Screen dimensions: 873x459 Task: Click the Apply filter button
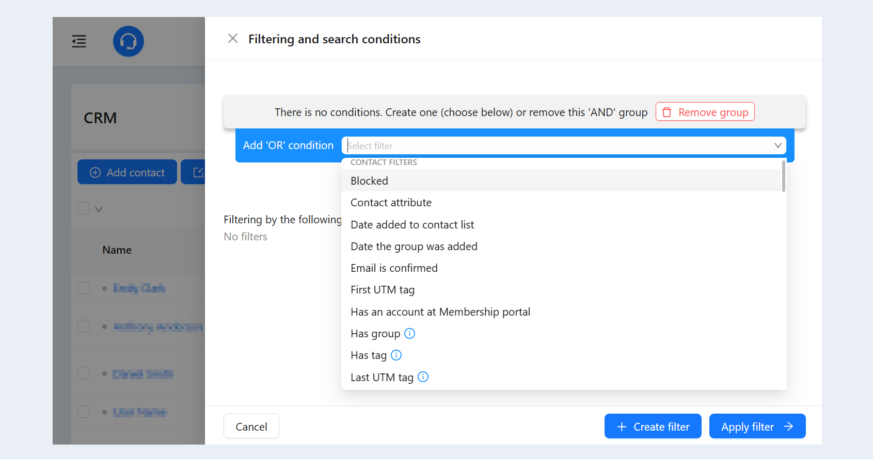click(x=757, y=427)
